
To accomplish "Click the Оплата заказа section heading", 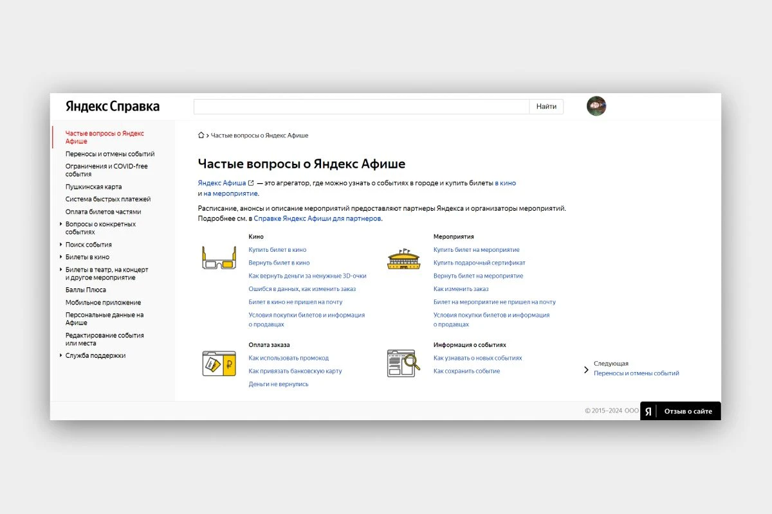I will [x=270, y=345].
